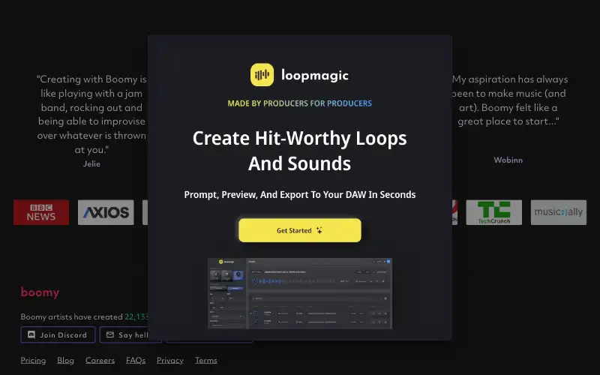Click the testimonial author name Jelie

pyautogui.click(x=91, y=163)
